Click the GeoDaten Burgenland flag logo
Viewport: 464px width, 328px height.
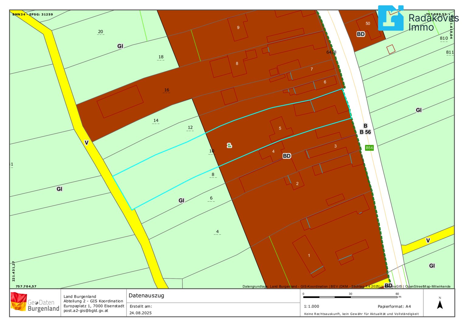tap(19, 302)
